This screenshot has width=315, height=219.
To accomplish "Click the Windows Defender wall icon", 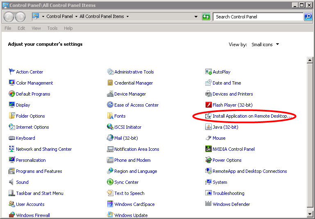I will click(208, 203).
